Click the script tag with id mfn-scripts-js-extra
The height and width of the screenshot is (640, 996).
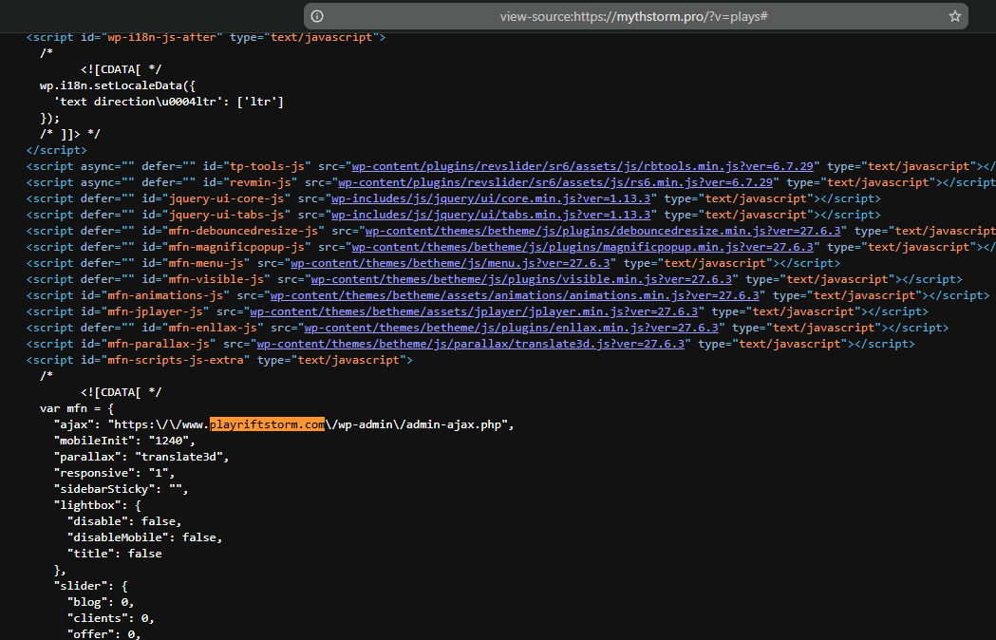(x=219, y=360)
